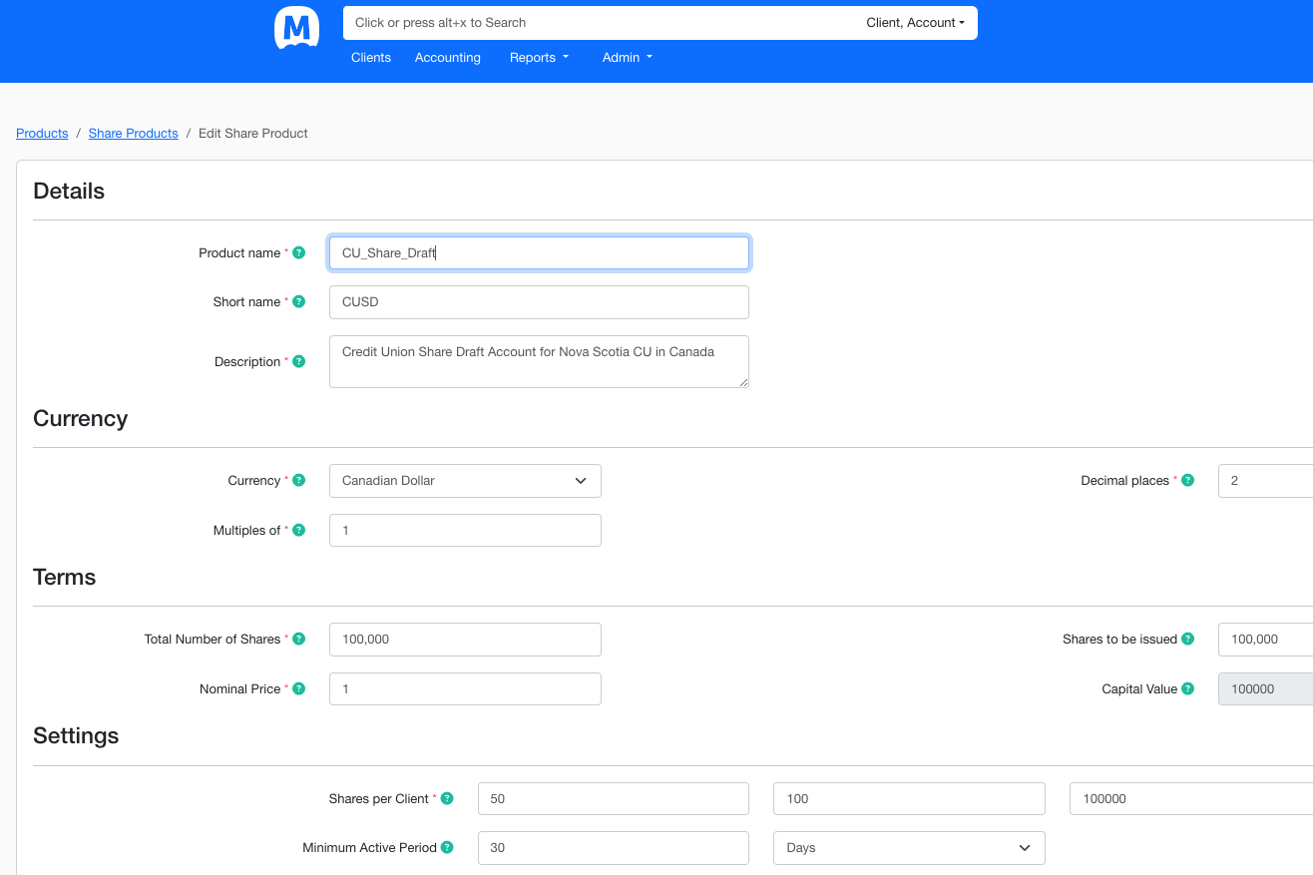The width and height of the screenshot is (1313, 875).
Task: Open the Currency dropdown showing Canadian Dollar
Action: [x=465, y=481]
